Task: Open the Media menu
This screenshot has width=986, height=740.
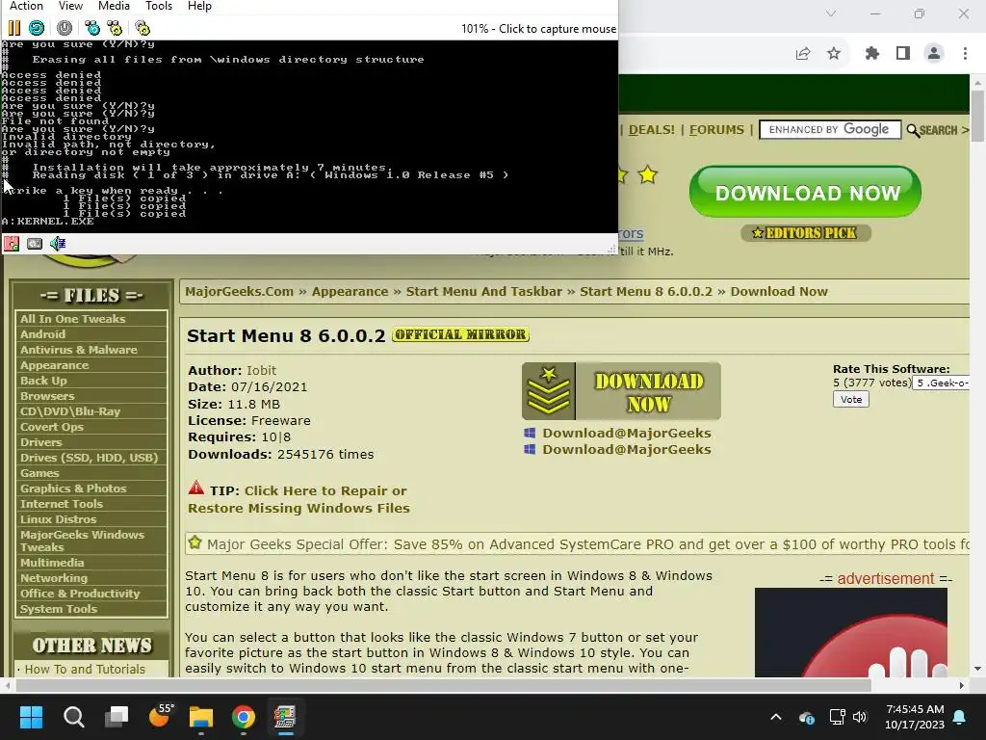Action: (x=114, y=6)
